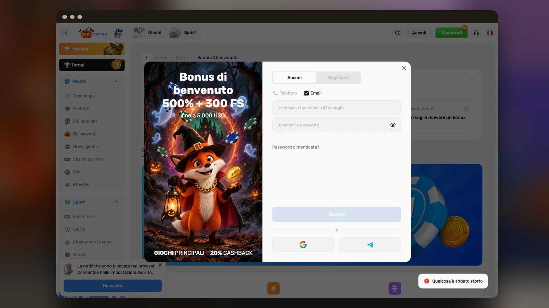Submit with the Accedi button in dialog
This screenshot has height=308, width=549.
pyautogui.click(x=337, y=214)
